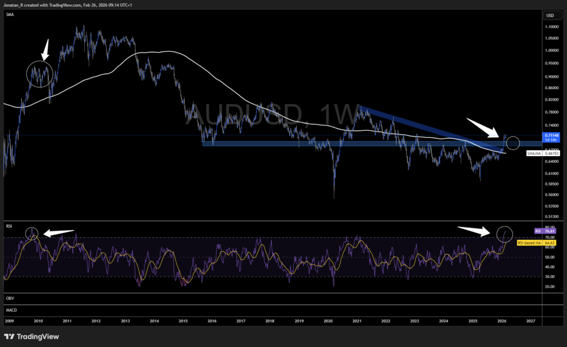This screenshot has height=347, width=567.
Task: Click the circle annotation at recent price high
Action: (x=513, y=143)
